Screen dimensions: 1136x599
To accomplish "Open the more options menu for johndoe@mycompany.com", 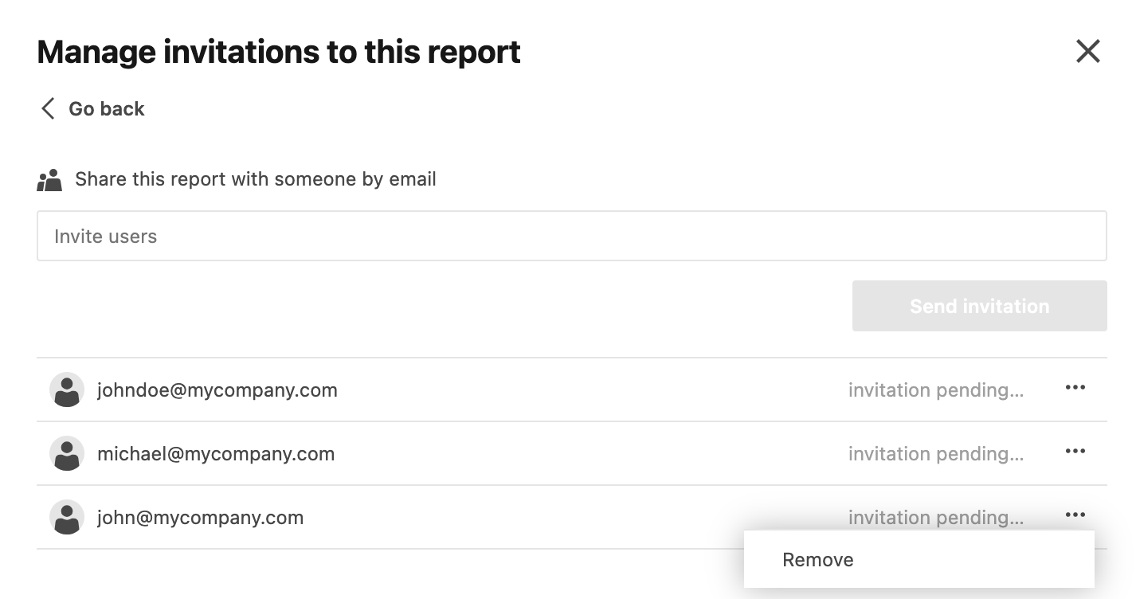I will coord(1075,388).
